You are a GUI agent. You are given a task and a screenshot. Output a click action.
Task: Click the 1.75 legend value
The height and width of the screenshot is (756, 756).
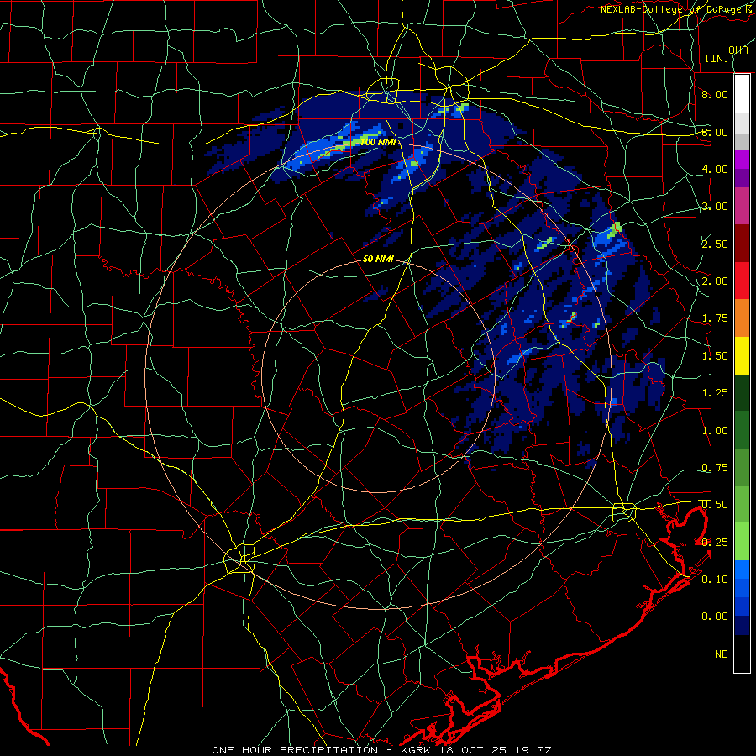tap(715, 318)
